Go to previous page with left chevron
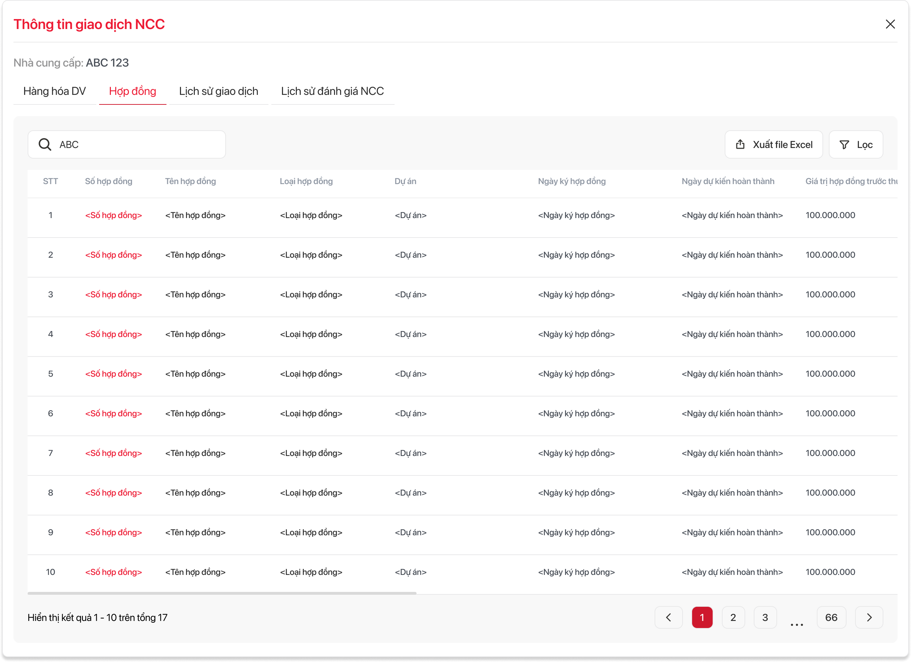Image resolution: width=911 pixels, height=662 pixels. point(668,617)
